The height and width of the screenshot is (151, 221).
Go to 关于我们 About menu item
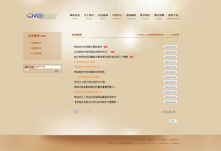89,17
